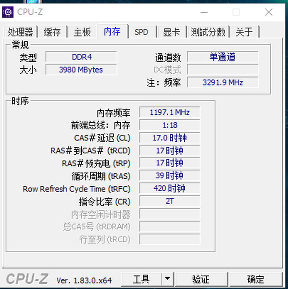
Task: Click the 1:18 FSB ratio value
Action: point(170,125)
